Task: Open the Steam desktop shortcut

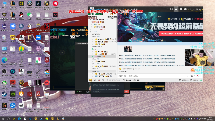Action: [x=4, y=95]
